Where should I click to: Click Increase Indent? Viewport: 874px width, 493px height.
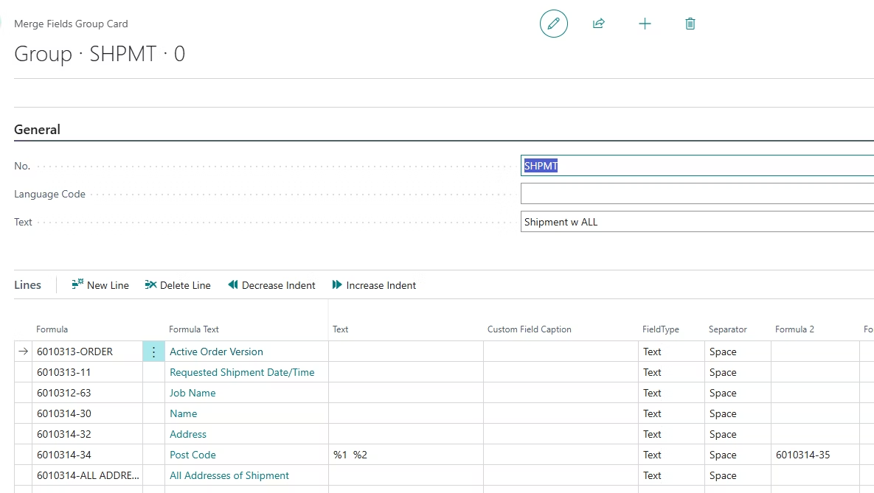pyautogui.click(x=374, y=285)
